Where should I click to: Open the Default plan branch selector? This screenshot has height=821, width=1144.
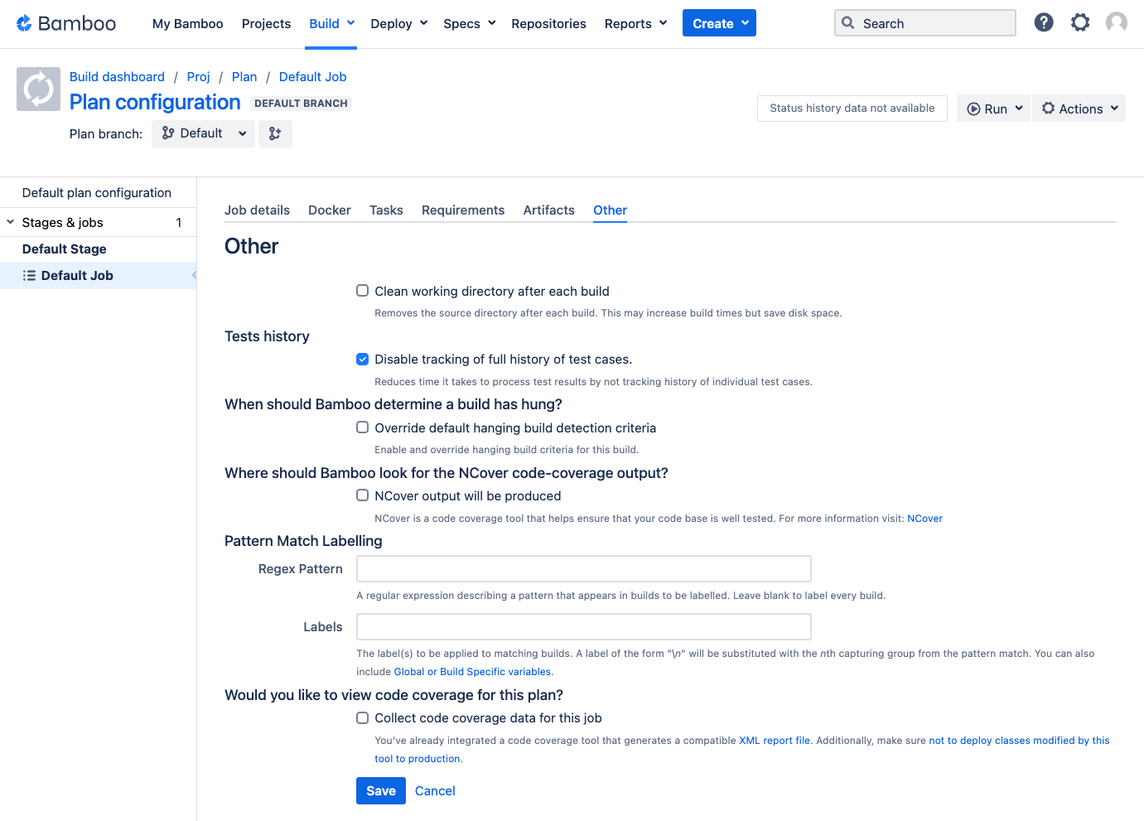pyautogui.click(x=203, y=133)
